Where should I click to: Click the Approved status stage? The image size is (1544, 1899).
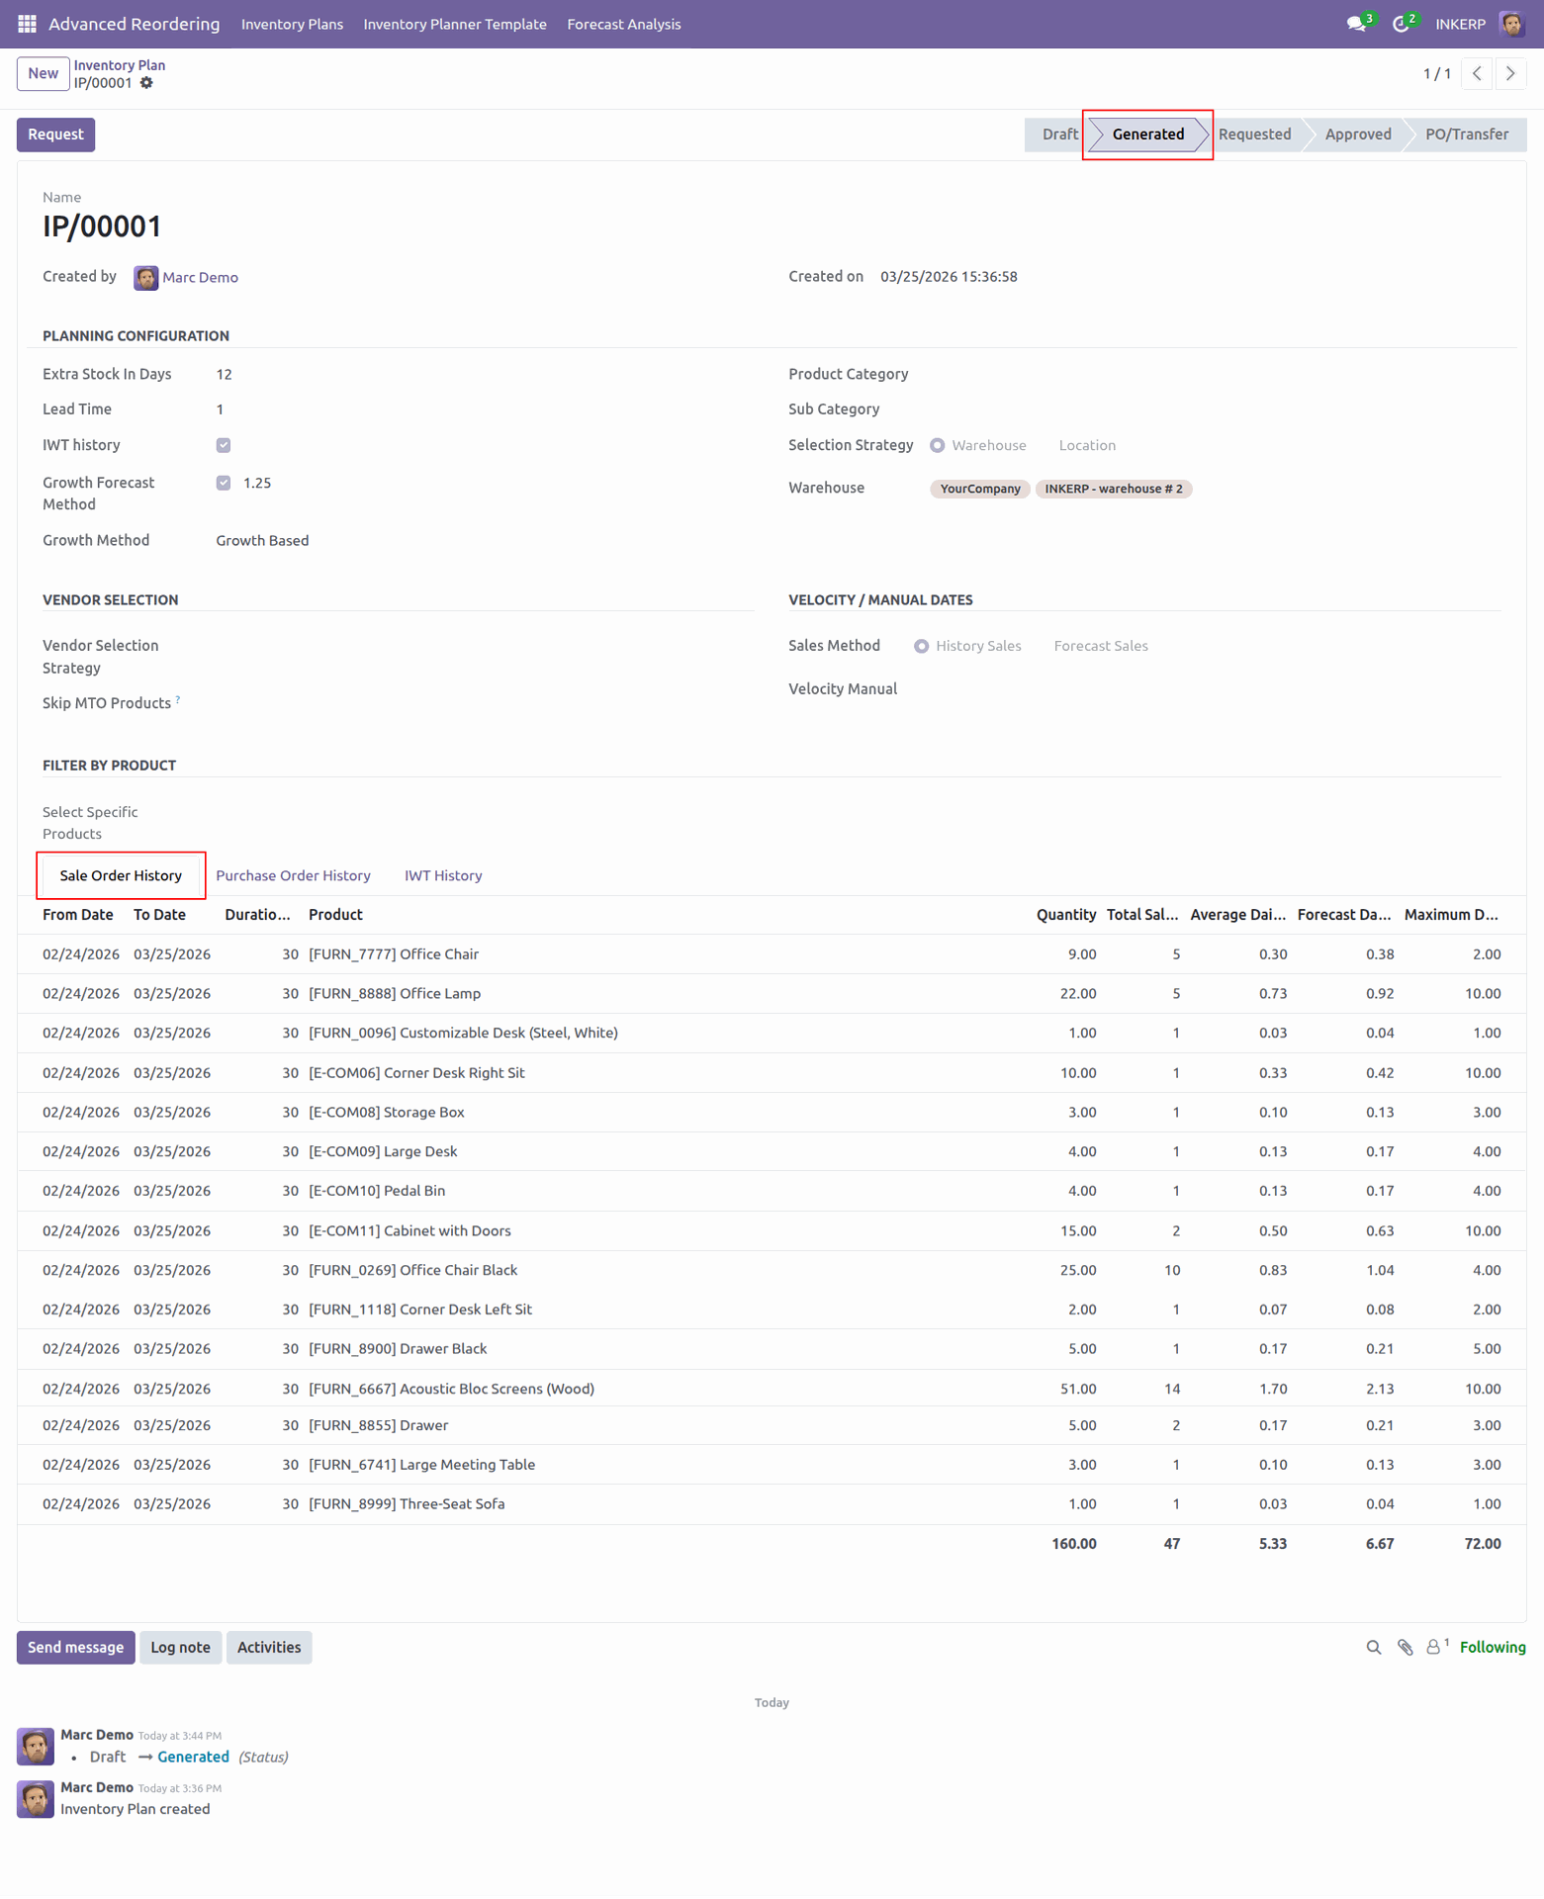(1358, 135)
